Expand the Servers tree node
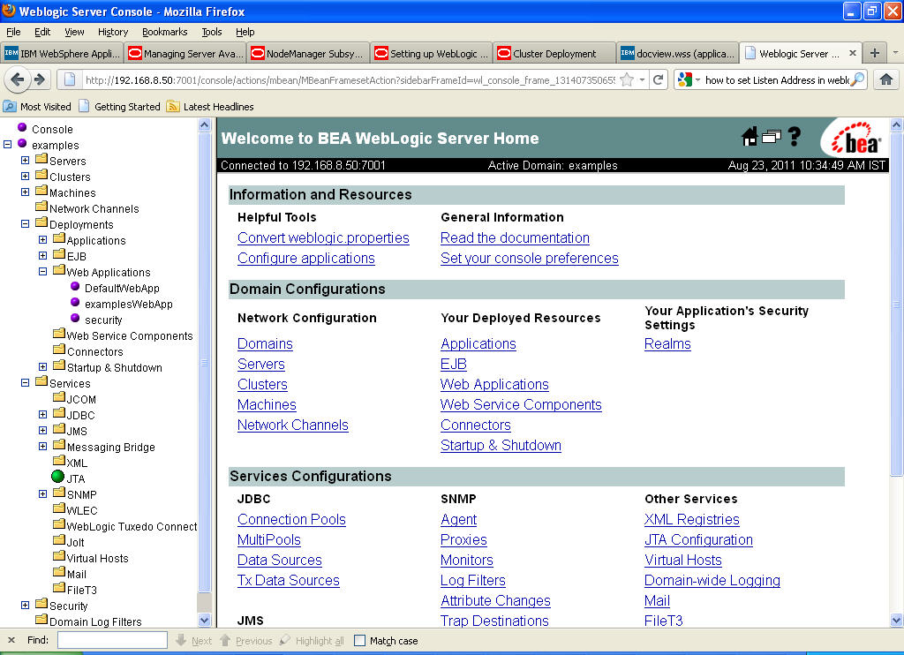904x655 pixels. [x=25, y=160]
